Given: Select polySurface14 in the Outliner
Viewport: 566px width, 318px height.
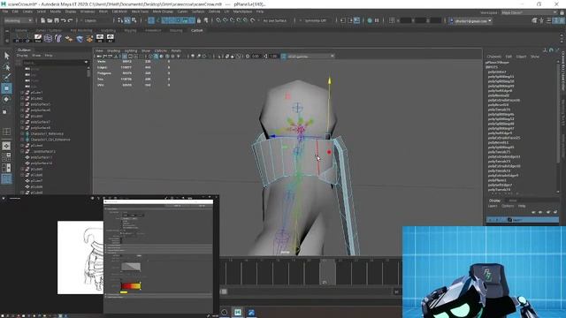Looking at the screenshot, I should coord(42,163).
